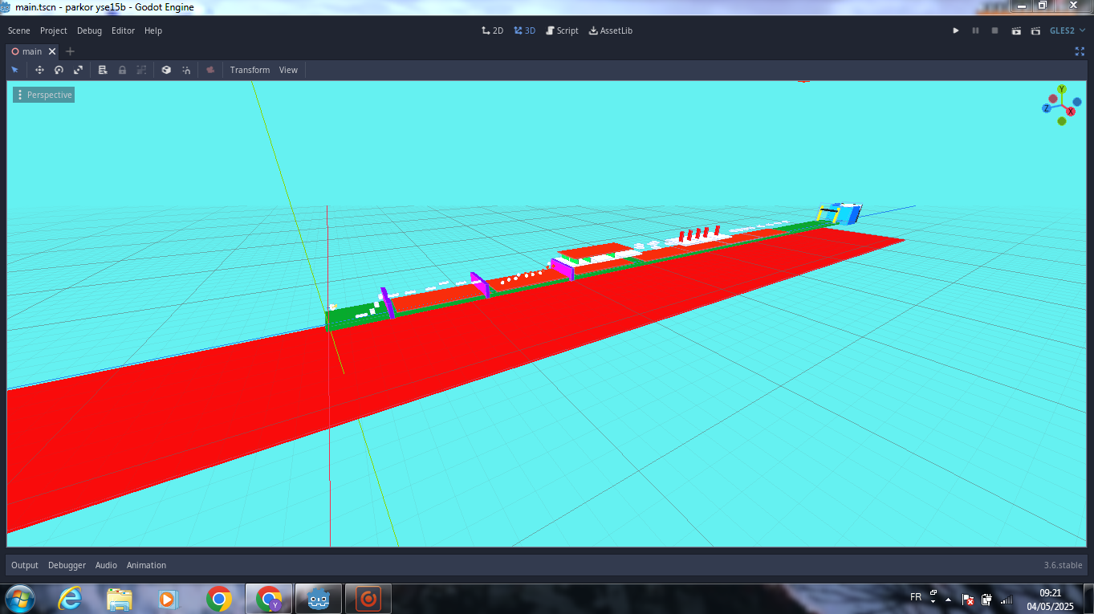Open the Audio bottom panel
Viewport: 1094px width, 614px height.
106,565
